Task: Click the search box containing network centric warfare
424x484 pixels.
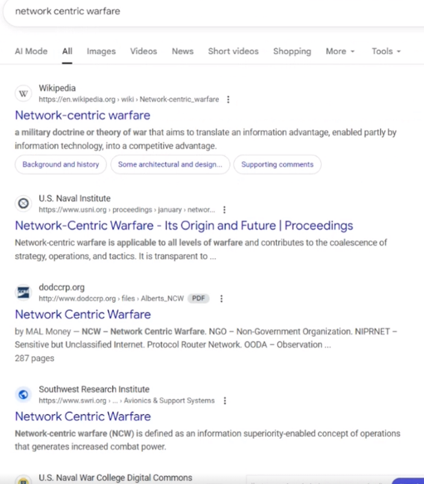Action: tap(181, 11)
